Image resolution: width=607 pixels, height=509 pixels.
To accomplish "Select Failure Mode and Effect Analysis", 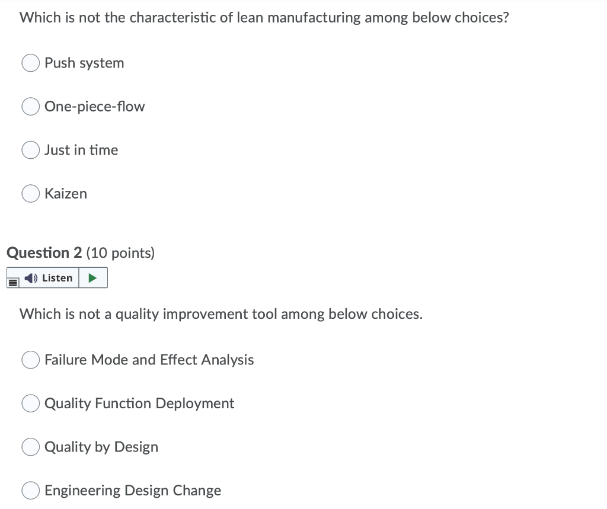I will coord(30,359).
